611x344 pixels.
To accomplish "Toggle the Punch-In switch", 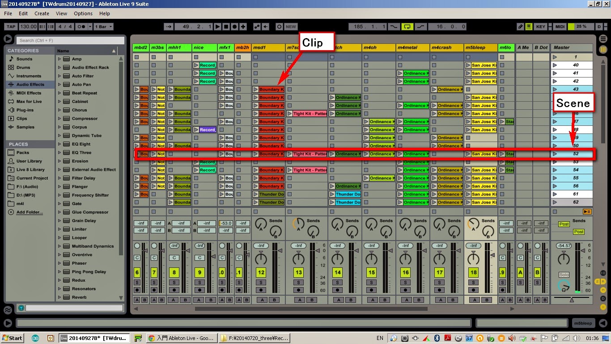I will [x=394, y=26].
